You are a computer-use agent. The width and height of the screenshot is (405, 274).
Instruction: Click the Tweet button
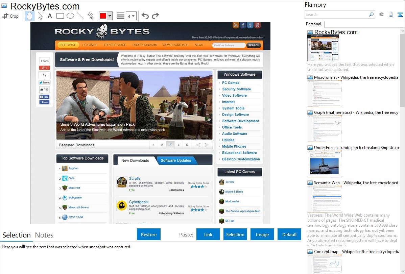(x=45, y=83)
